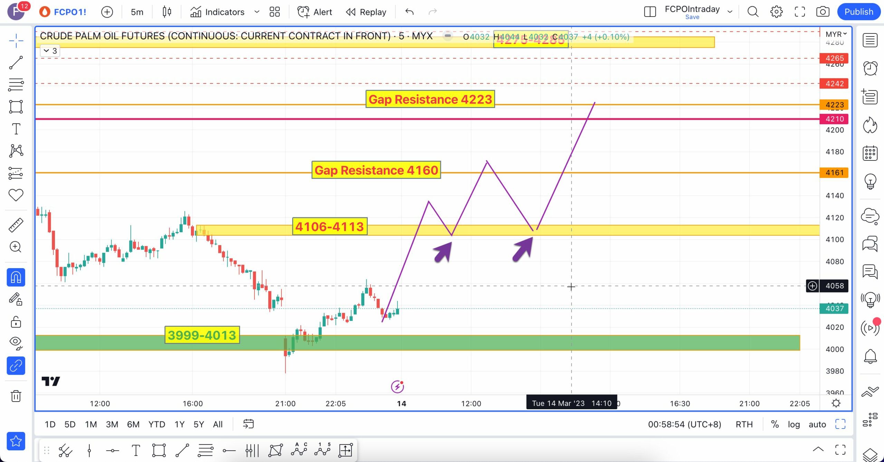Toggle lock all drawing tools
The height and width of the screenshot is (462, 884).
pyautogui.click(x=16, y=322)
